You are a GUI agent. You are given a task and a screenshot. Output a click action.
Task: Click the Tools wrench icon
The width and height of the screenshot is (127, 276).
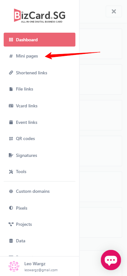[x=11, y=172]
